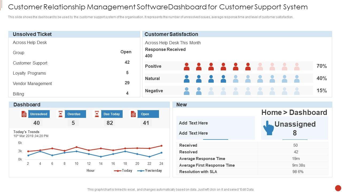Click the pointing hand icon near Unassigned

point(269,128)
